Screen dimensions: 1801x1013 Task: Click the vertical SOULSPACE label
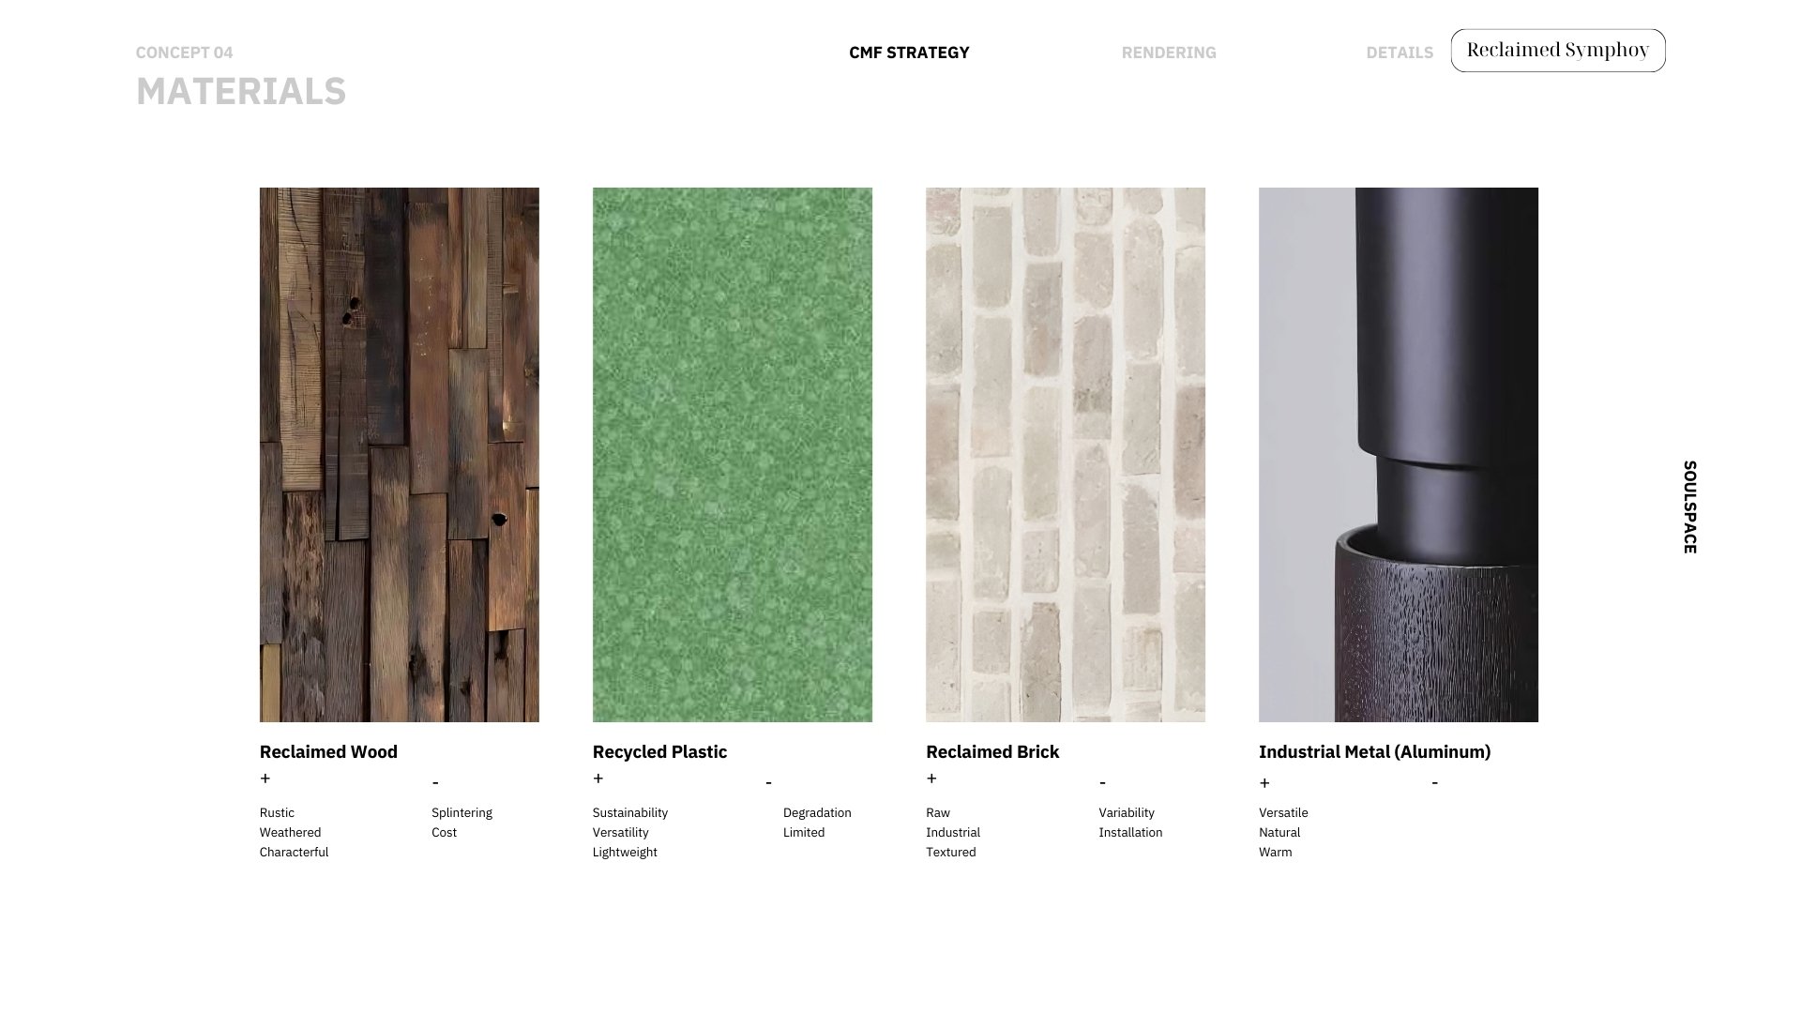(1690, 507)
